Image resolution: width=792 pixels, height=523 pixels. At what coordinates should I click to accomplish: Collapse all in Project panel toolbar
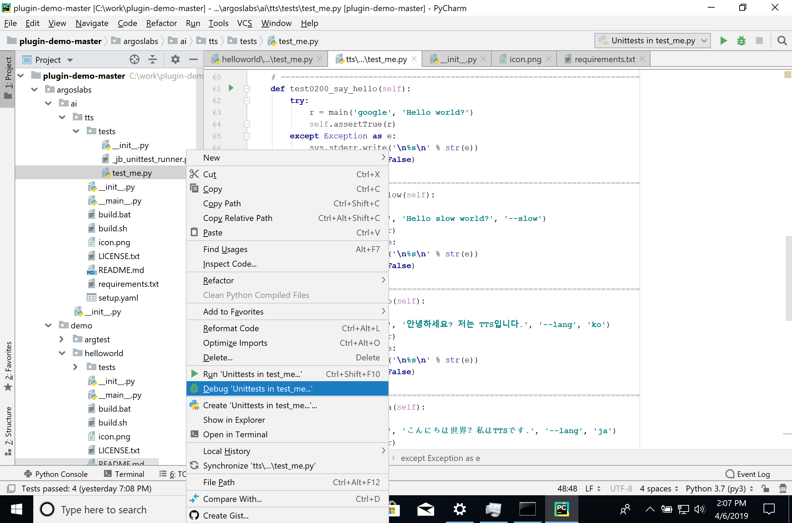tap(153, 60)
